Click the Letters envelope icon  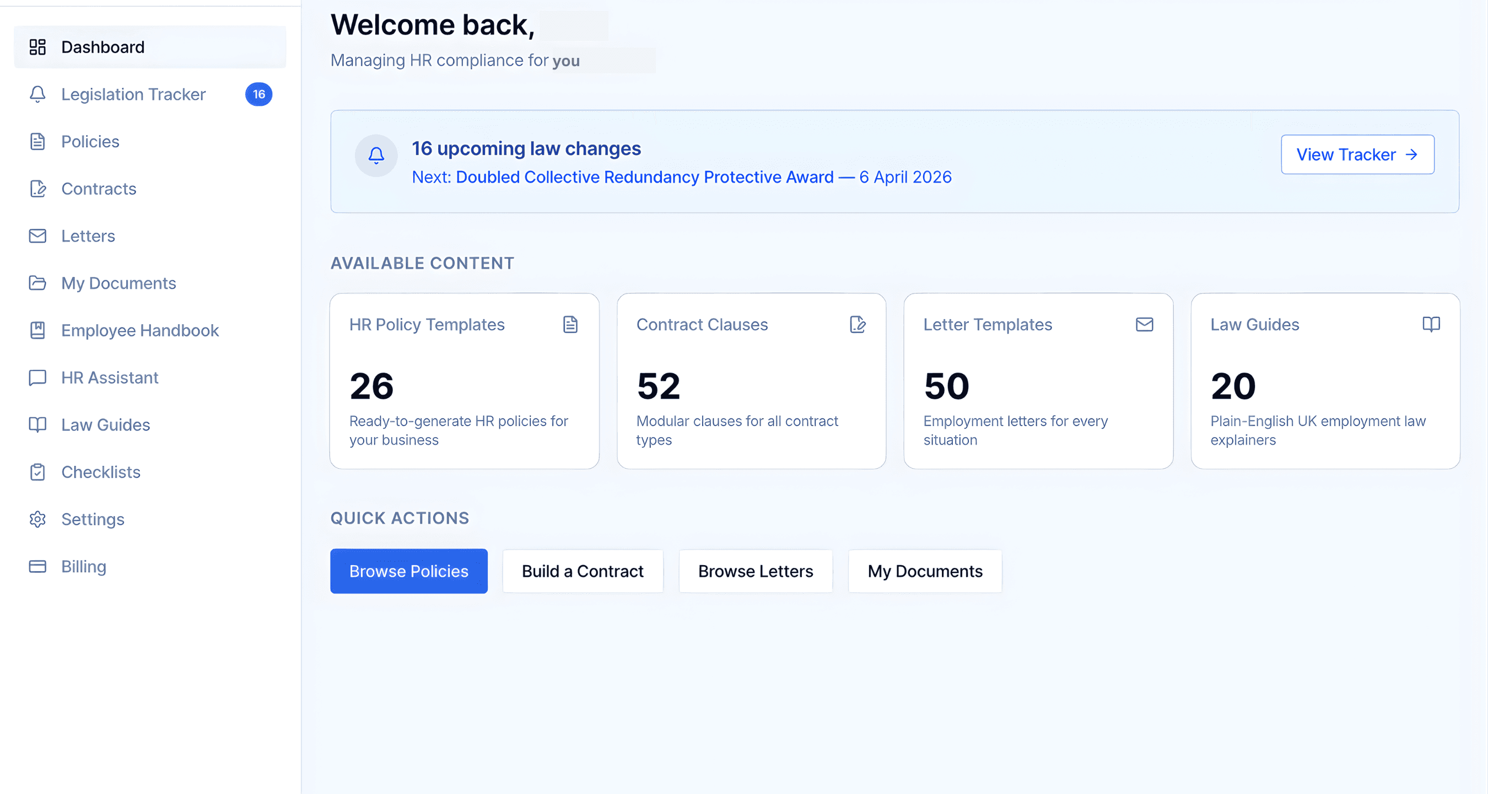(x=37, y=236)
